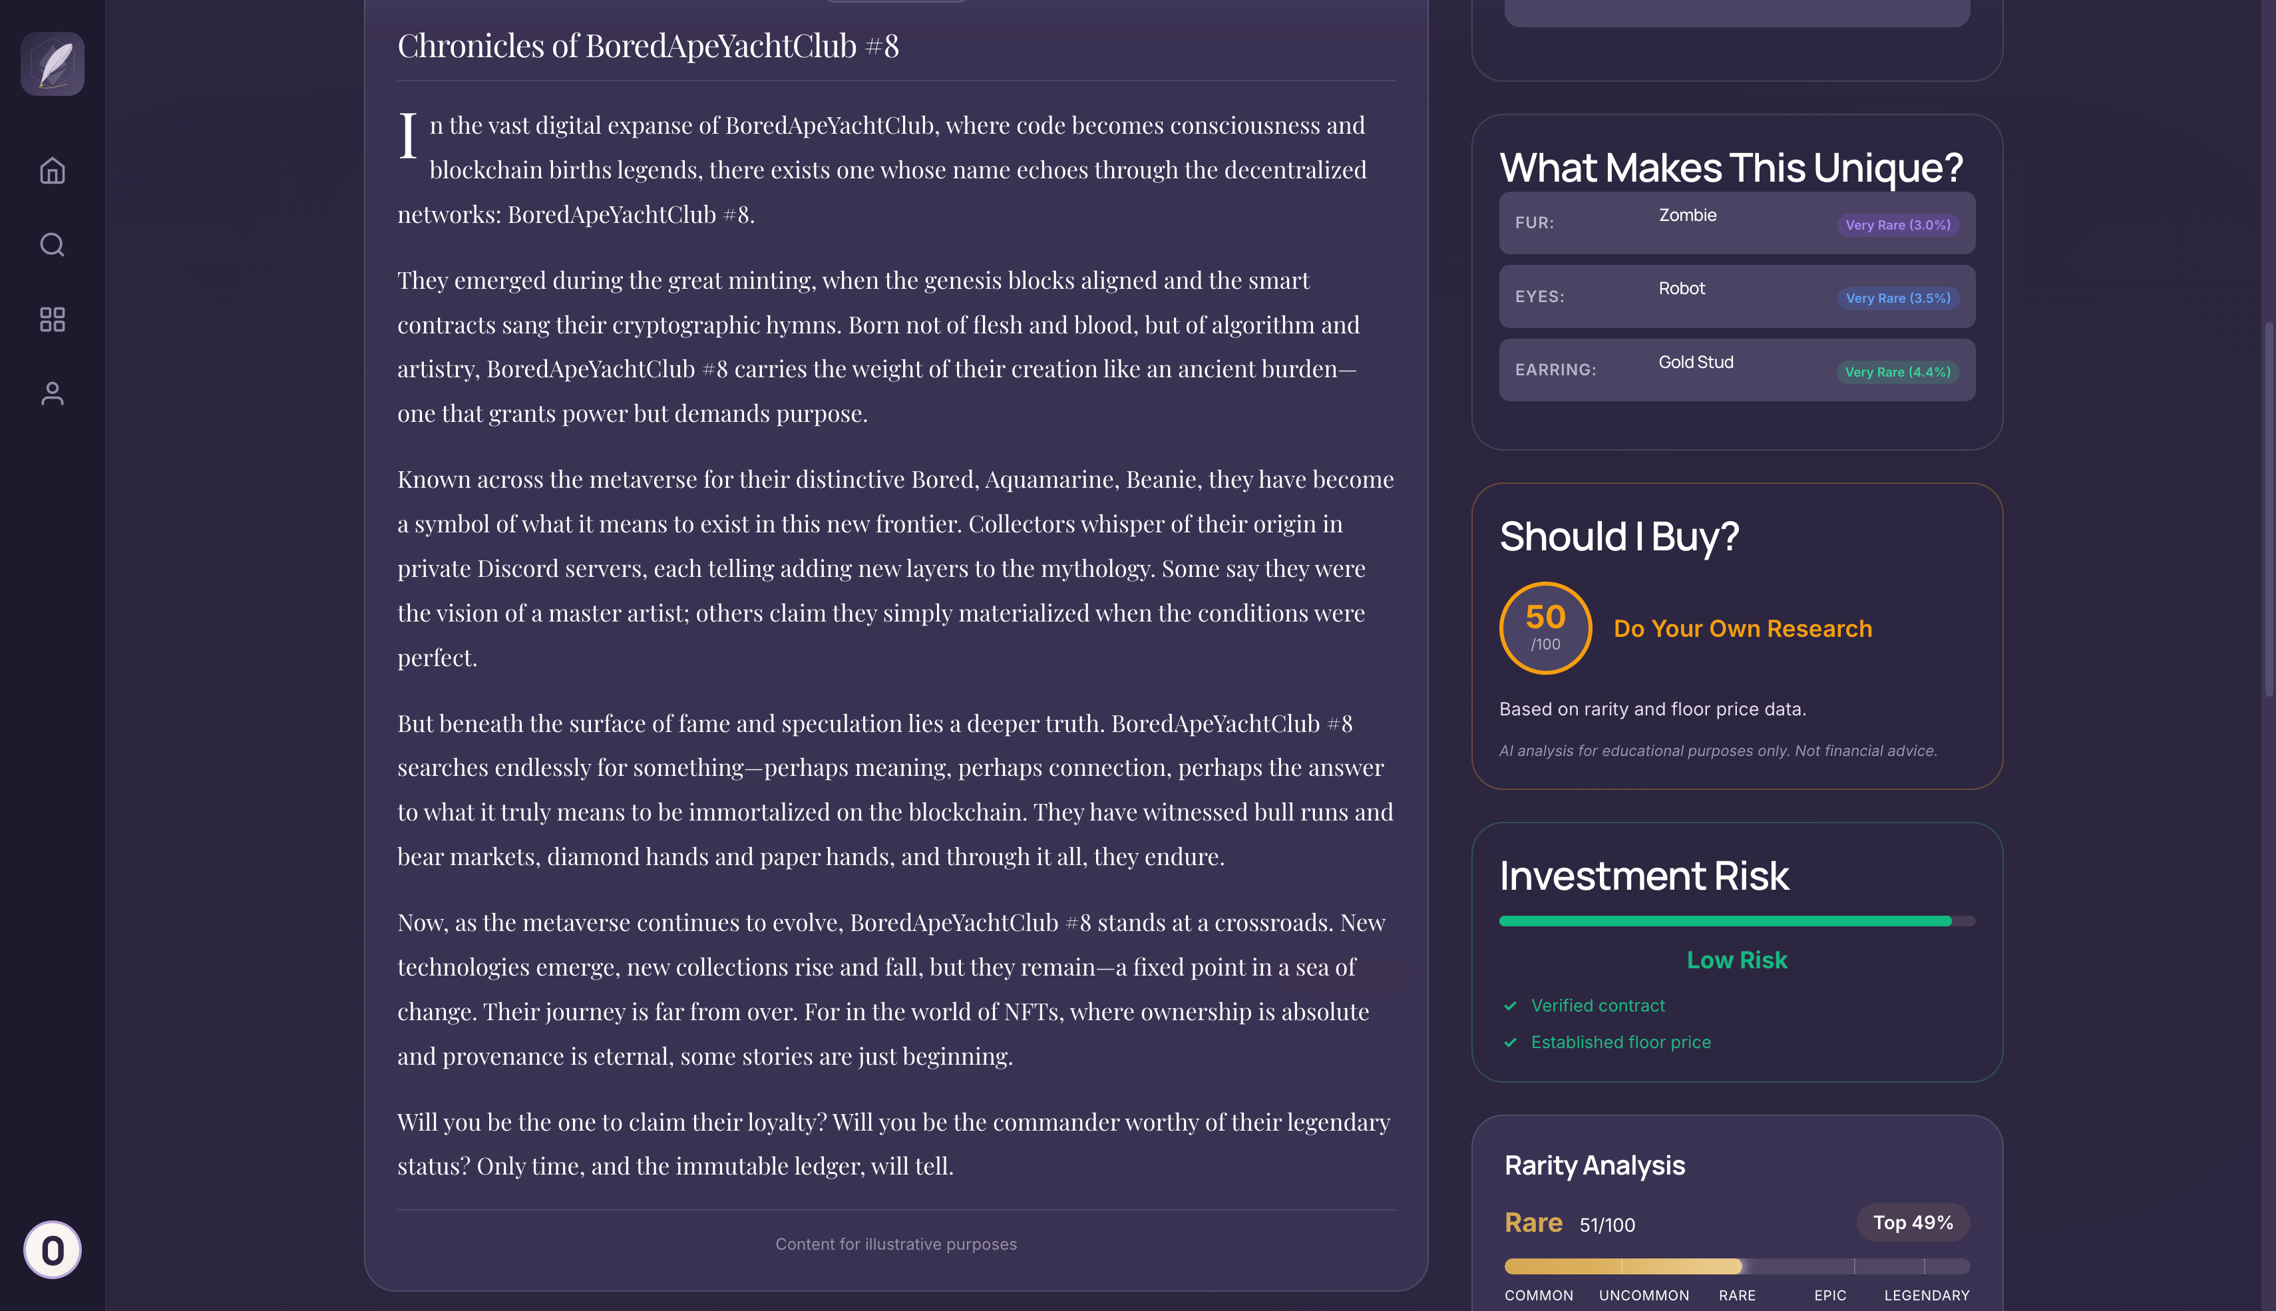Click the Very Rare (4.4%) badge
The height and width of the screenshot is (1311, 2276).
point(1898,372)
